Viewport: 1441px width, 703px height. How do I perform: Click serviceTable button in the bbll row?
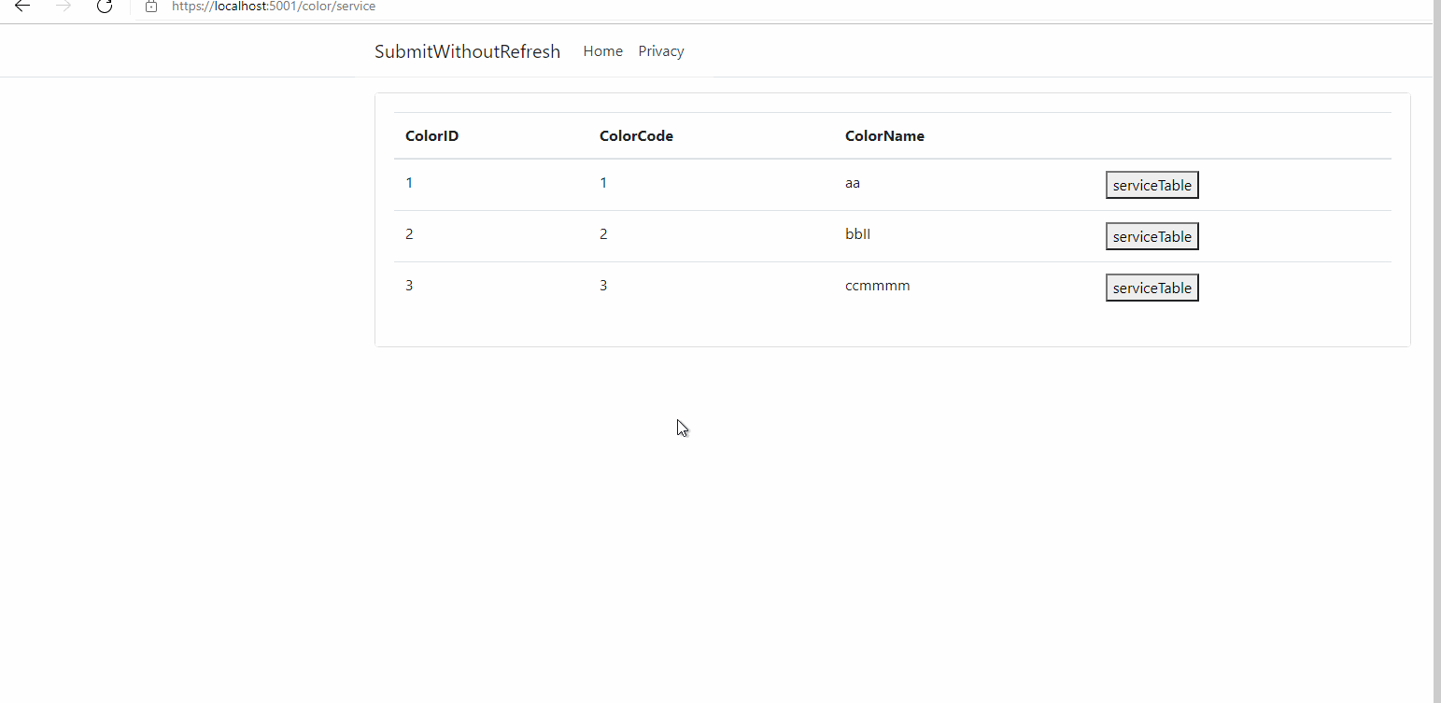(x=1151, y=236)
